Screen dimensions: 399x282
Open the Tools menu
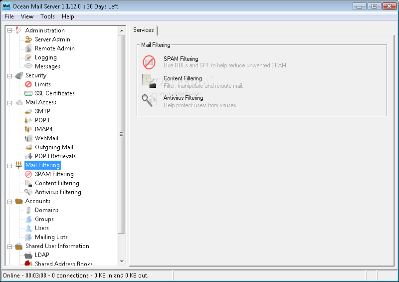click(47, 16)
